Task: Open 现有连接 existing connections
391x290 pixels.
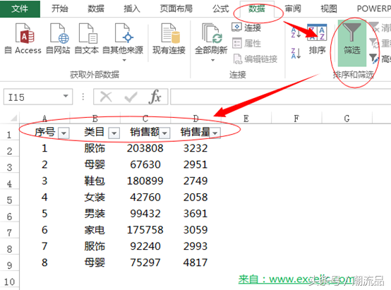Action: pyautogui.click(x=169, y=39)
